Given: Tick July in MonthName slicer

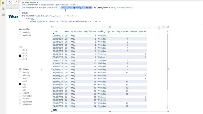Looking at the screenshot, I should [x=20, y=90].
